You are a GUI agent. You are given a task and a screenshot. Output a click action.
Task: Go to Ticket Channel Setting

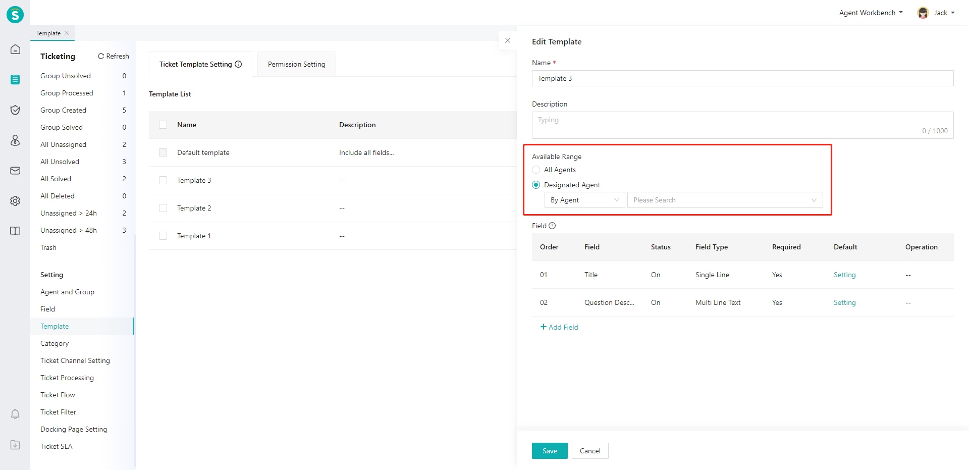point(75,360)
